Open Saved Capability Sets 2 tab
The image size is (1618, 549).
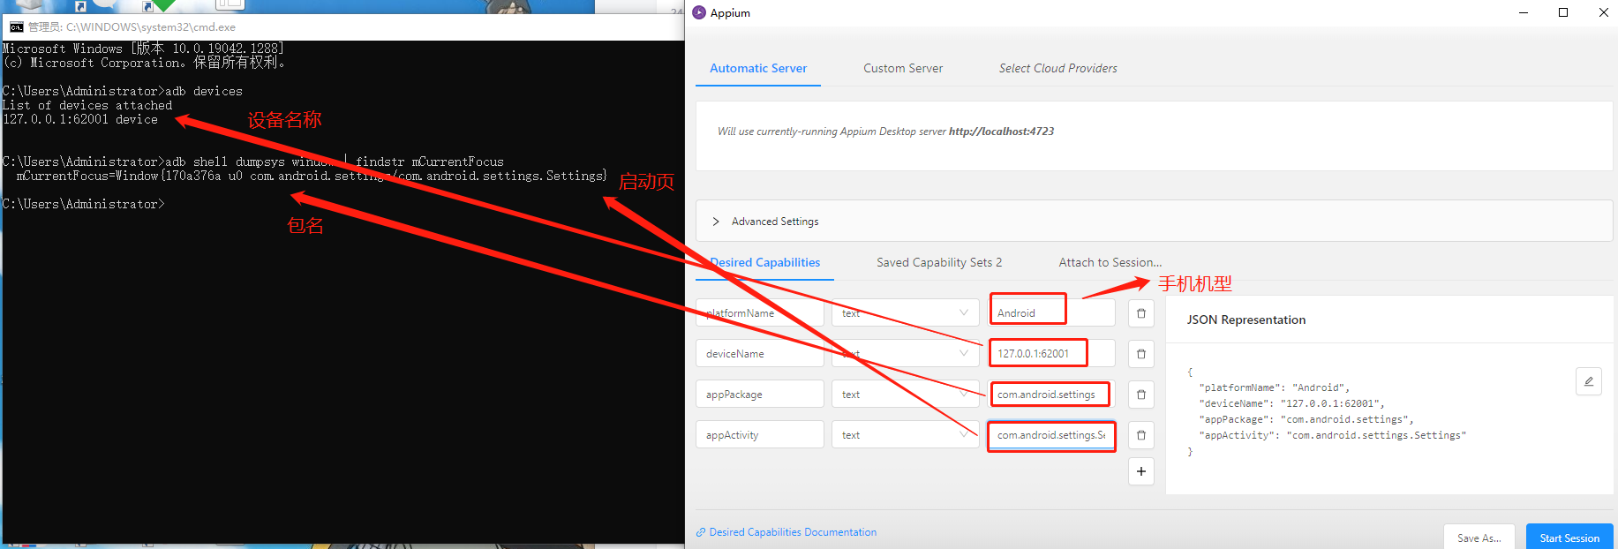point(939,262)
